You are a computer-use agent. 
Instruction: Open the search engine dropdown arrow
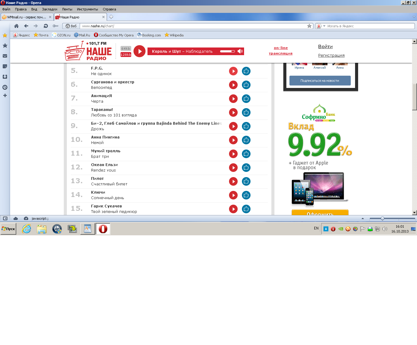tap(324, 26)
